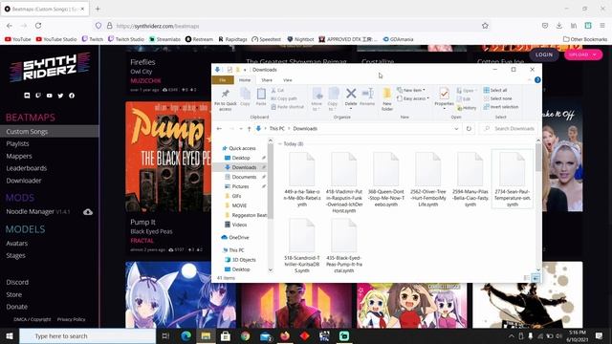Open Microsoft Store from taskbar

[x=226, y=335]
